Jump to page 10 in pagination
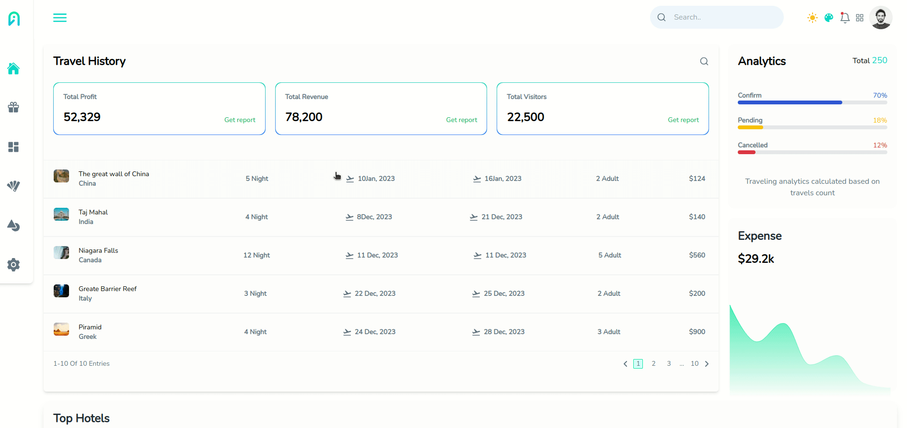Image resolution: width=907 pixels, height=428 pixels. pos(694,364)
